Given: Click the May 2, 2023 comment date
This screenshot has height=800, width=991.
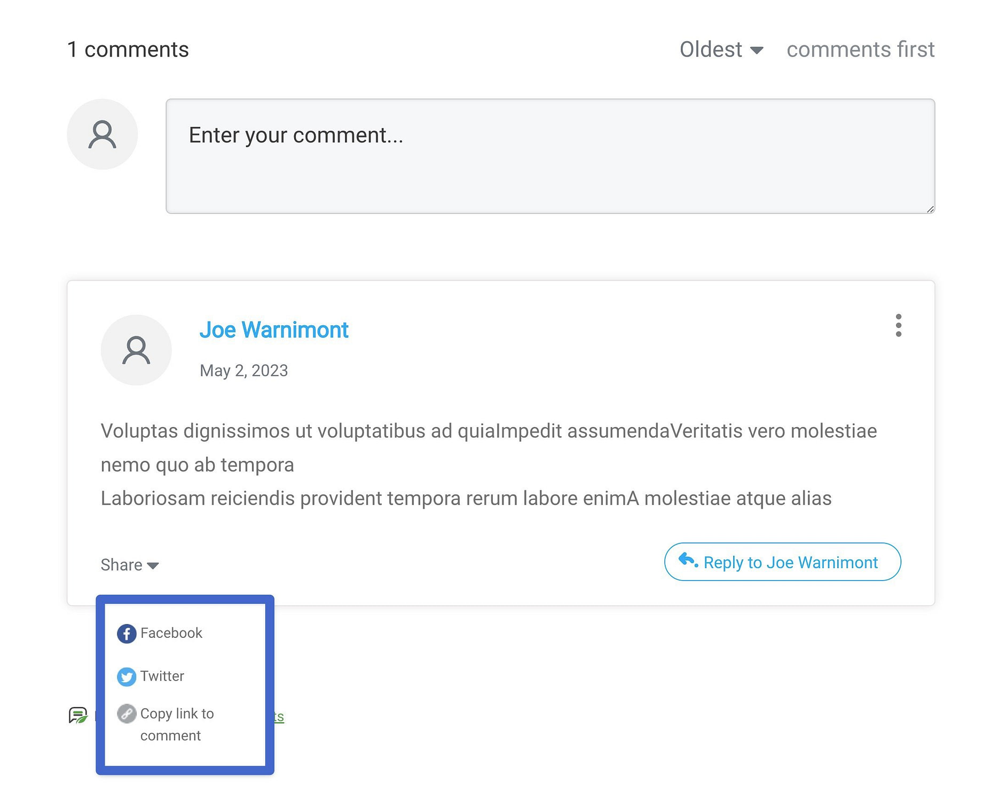Looking at the screenshot, I should (x=244, y=371).
